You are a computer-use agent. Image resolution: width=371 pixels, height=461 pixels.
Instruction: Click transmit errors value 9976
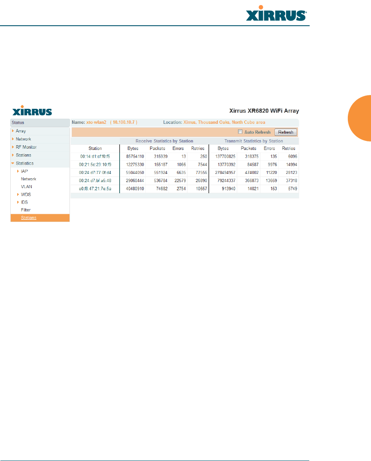coord(272,165)
